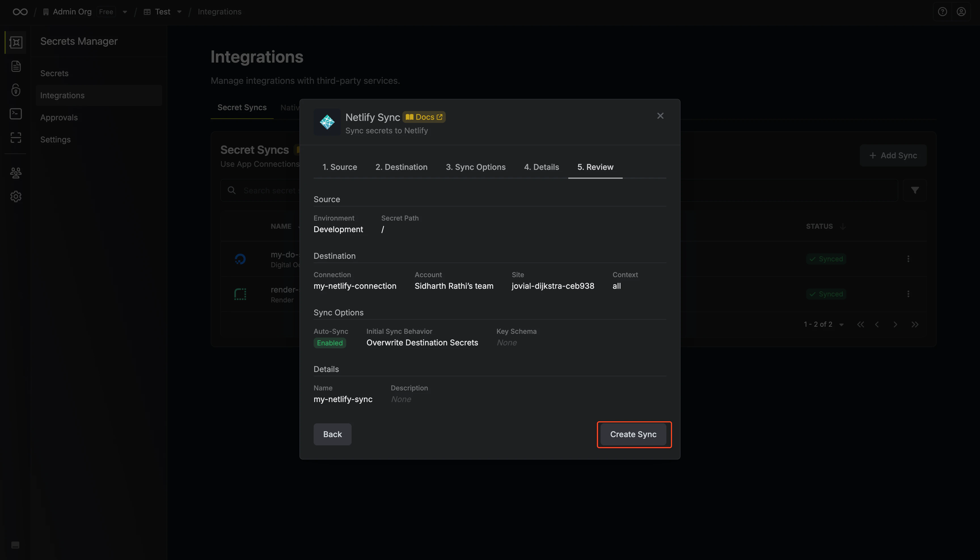The width and height of the screenshot is (980, 560).
Task: Open options menu for my-do sync row
Action: [908, 259]
